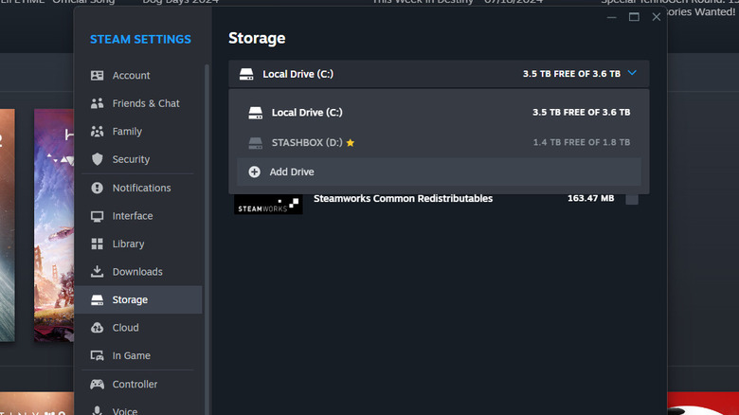Open the Storage settings tab

pos(130,300)
